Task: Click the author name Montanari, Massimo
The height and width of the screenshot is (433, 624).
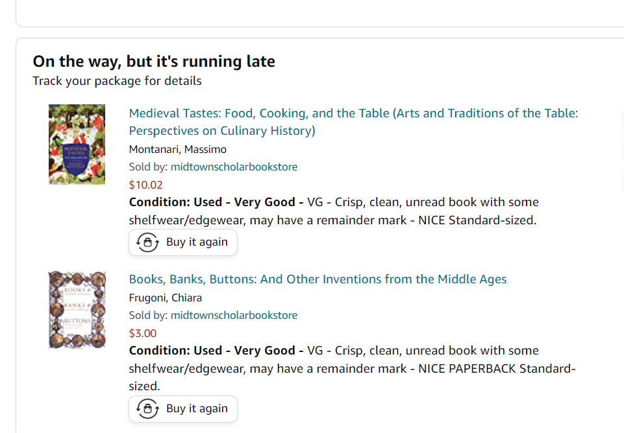Action: tap(177, 149)
